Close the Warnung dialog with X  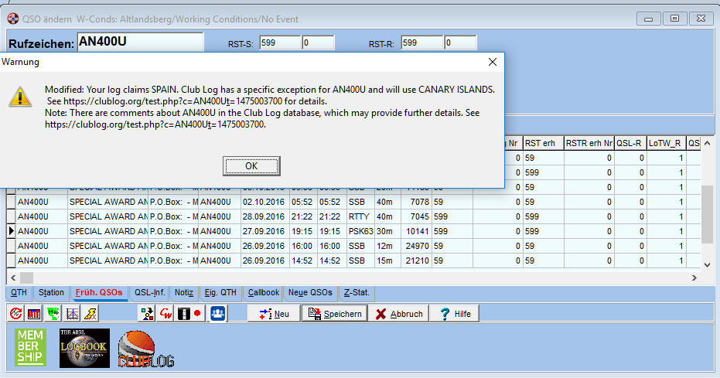tap(493, 62)
